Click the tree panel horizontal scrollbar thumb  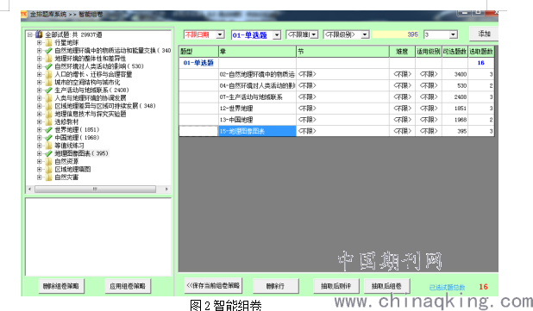pos(95,189)
